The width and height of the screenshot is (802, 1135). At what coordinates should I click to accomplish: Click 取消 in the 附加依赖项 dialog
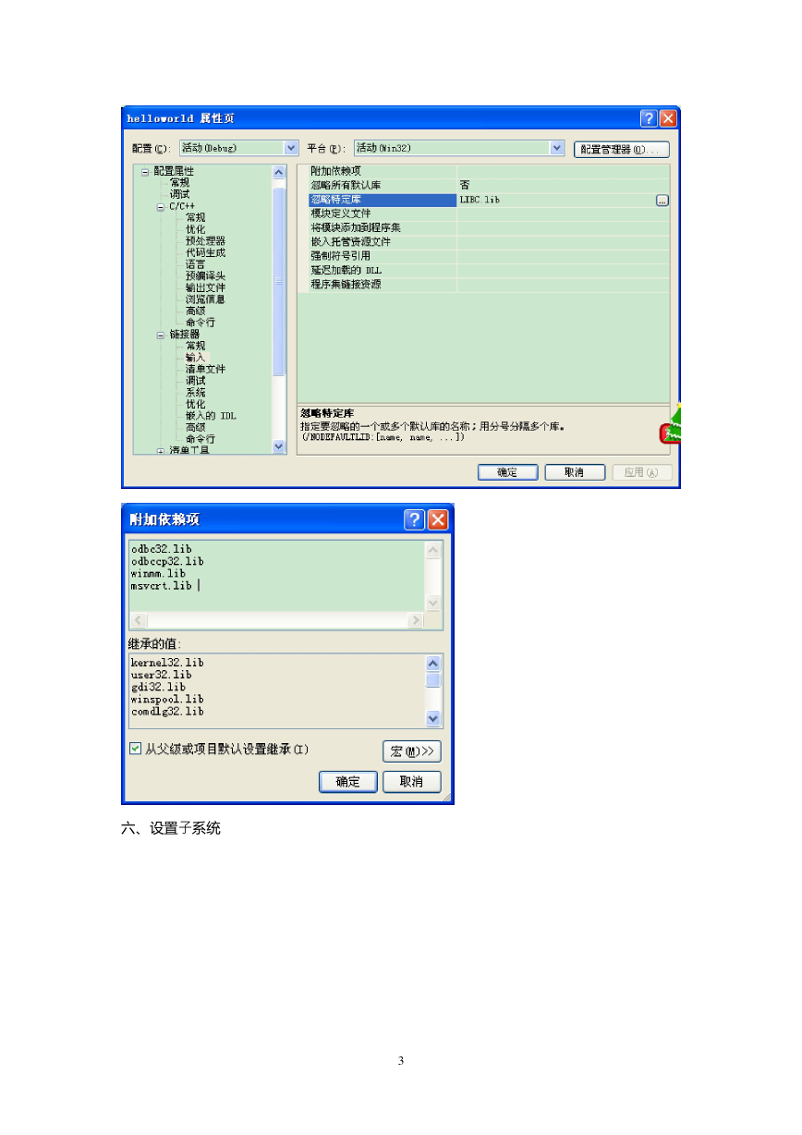pyautogui.click(x=411, y=782)
